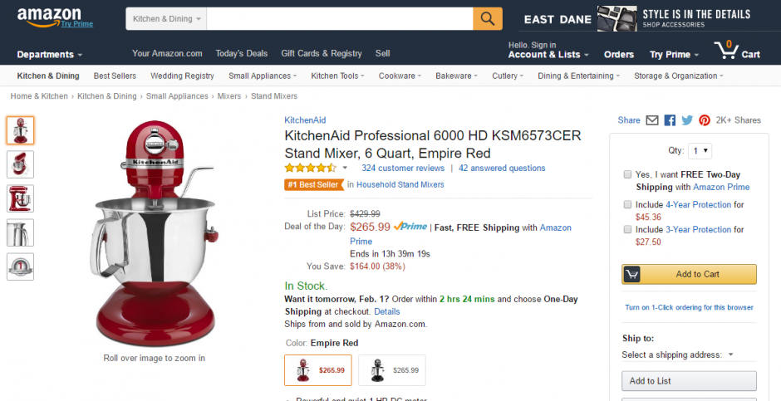Image resolution: width=781 pixels, height=401 pixels.
Task: Open the Qty quantity dropdown
Action: coord(700,151)
